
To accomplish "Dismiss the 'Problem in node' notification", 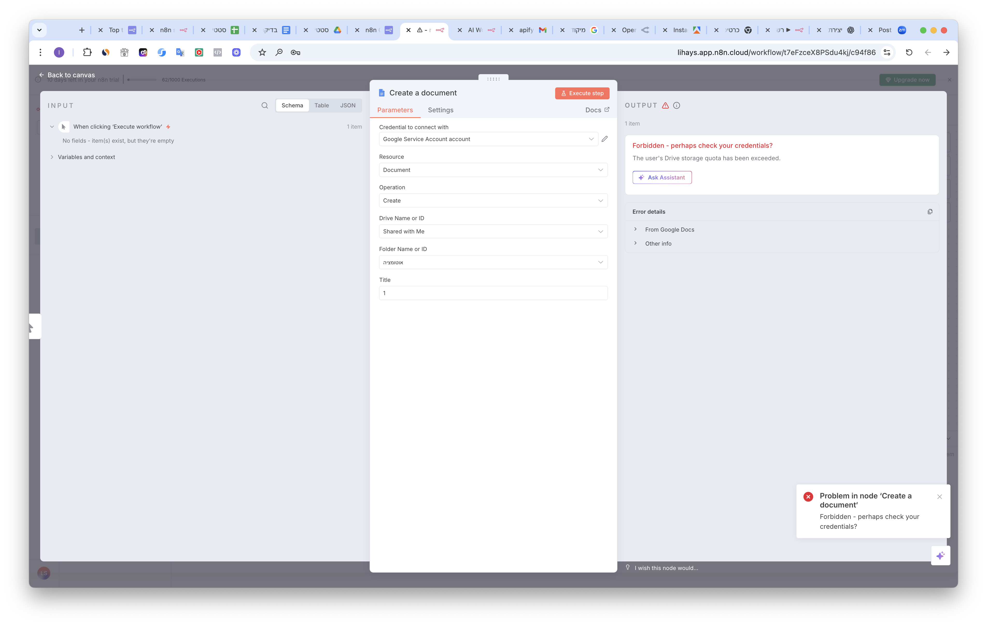I will 940,497.
